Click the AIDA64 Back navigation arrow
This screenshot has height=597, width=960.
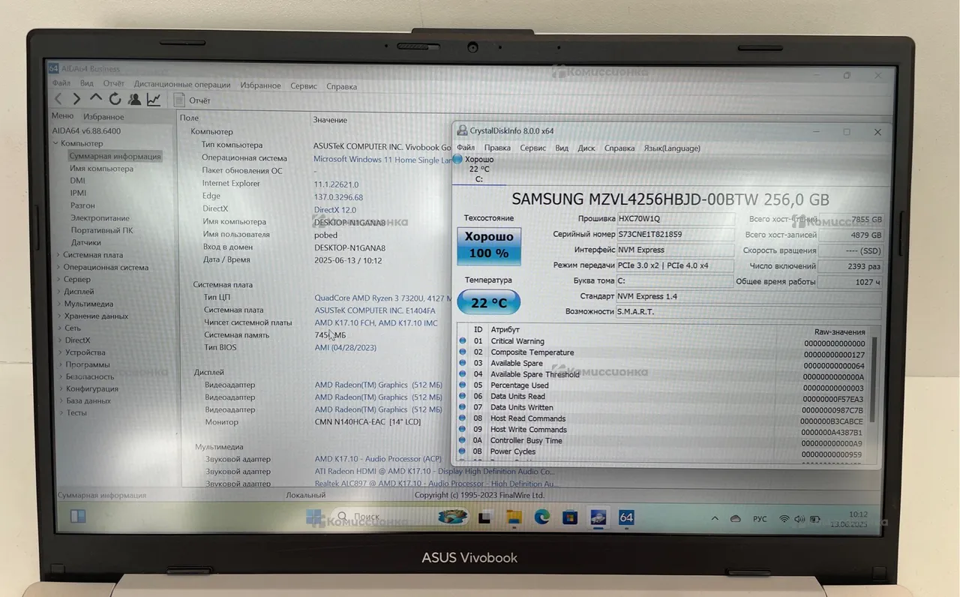pyautogui.click(x=58, y=99)
